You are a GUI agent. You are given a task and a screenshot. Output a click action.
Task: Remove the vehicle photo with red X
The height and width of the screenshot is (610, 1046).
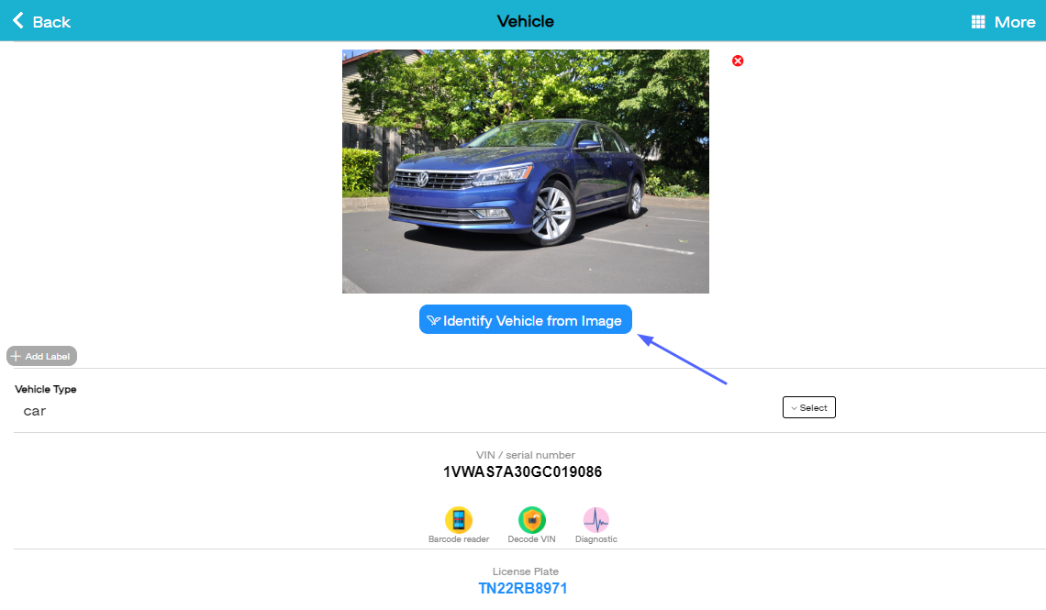738,61
